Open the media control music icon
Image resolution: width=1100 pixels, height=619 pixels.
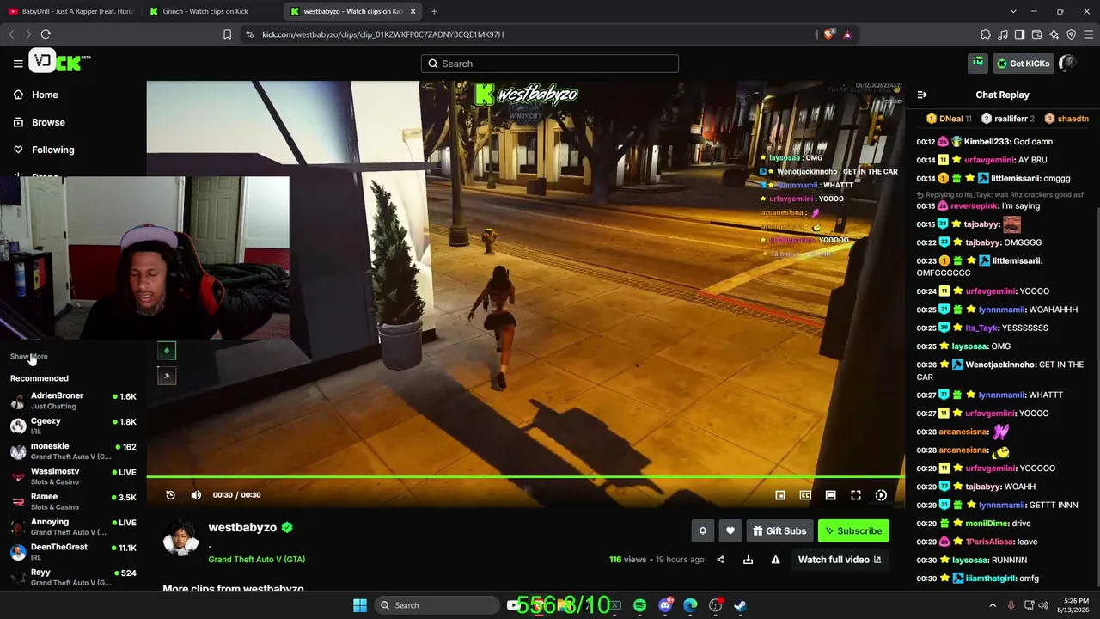tap(1003, 34)
